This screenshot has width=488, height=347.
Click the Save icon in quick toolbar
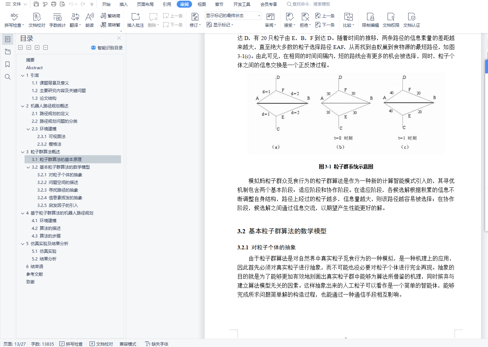coord(36,4)
